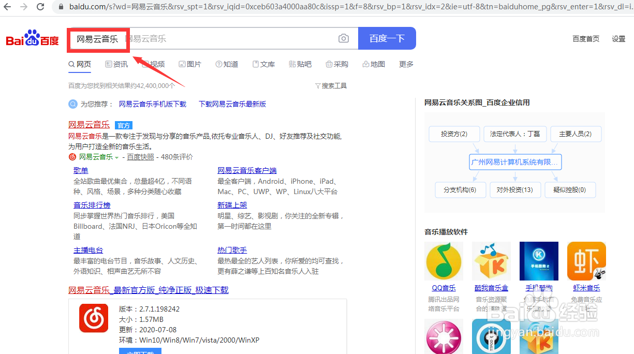Switch to the 贴吧 tab

[x=300, y=64]
